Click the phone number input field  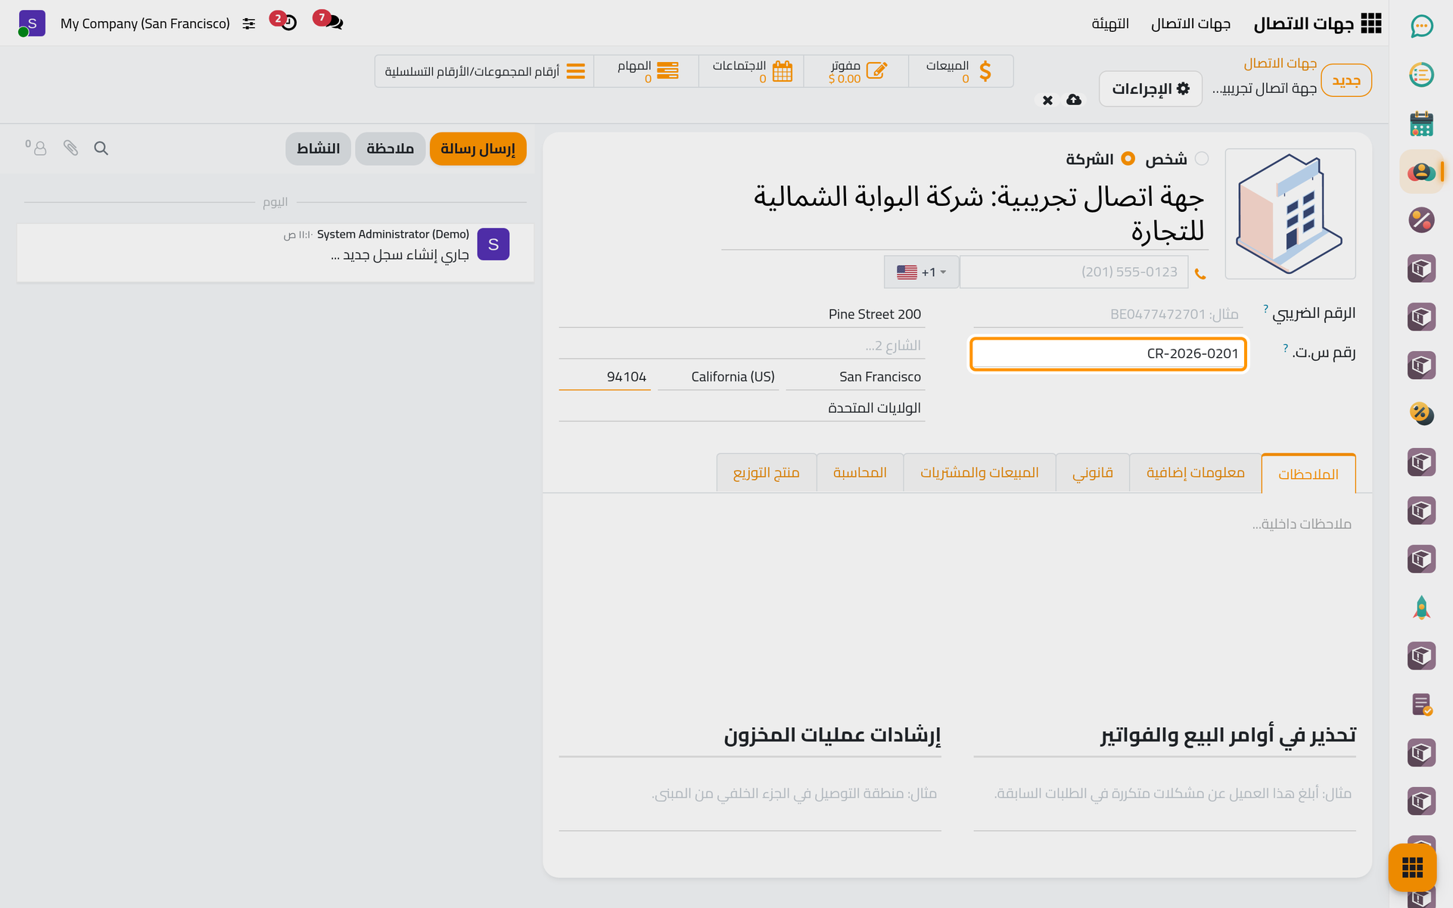tap(1073, 272)
